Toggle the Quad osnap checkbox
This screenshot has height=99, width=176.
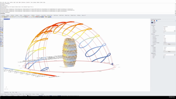click(x=25, y=94)
